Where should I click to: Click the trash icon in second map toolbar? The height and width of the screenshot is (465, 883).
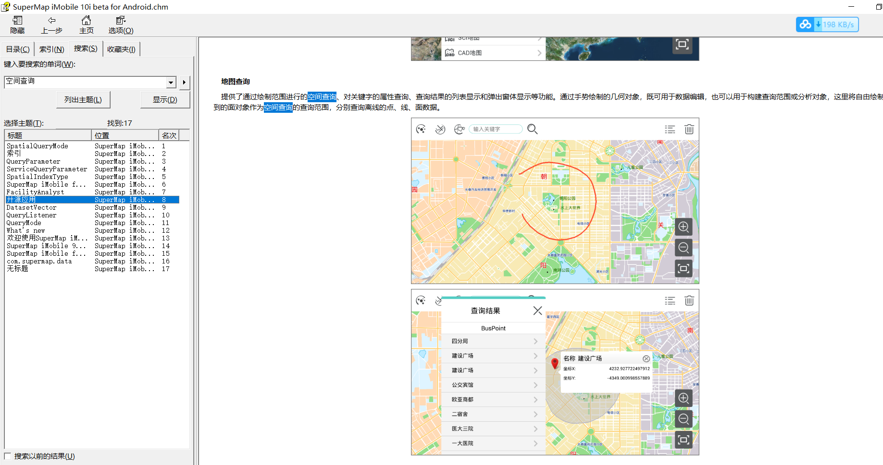pos(689,300)
